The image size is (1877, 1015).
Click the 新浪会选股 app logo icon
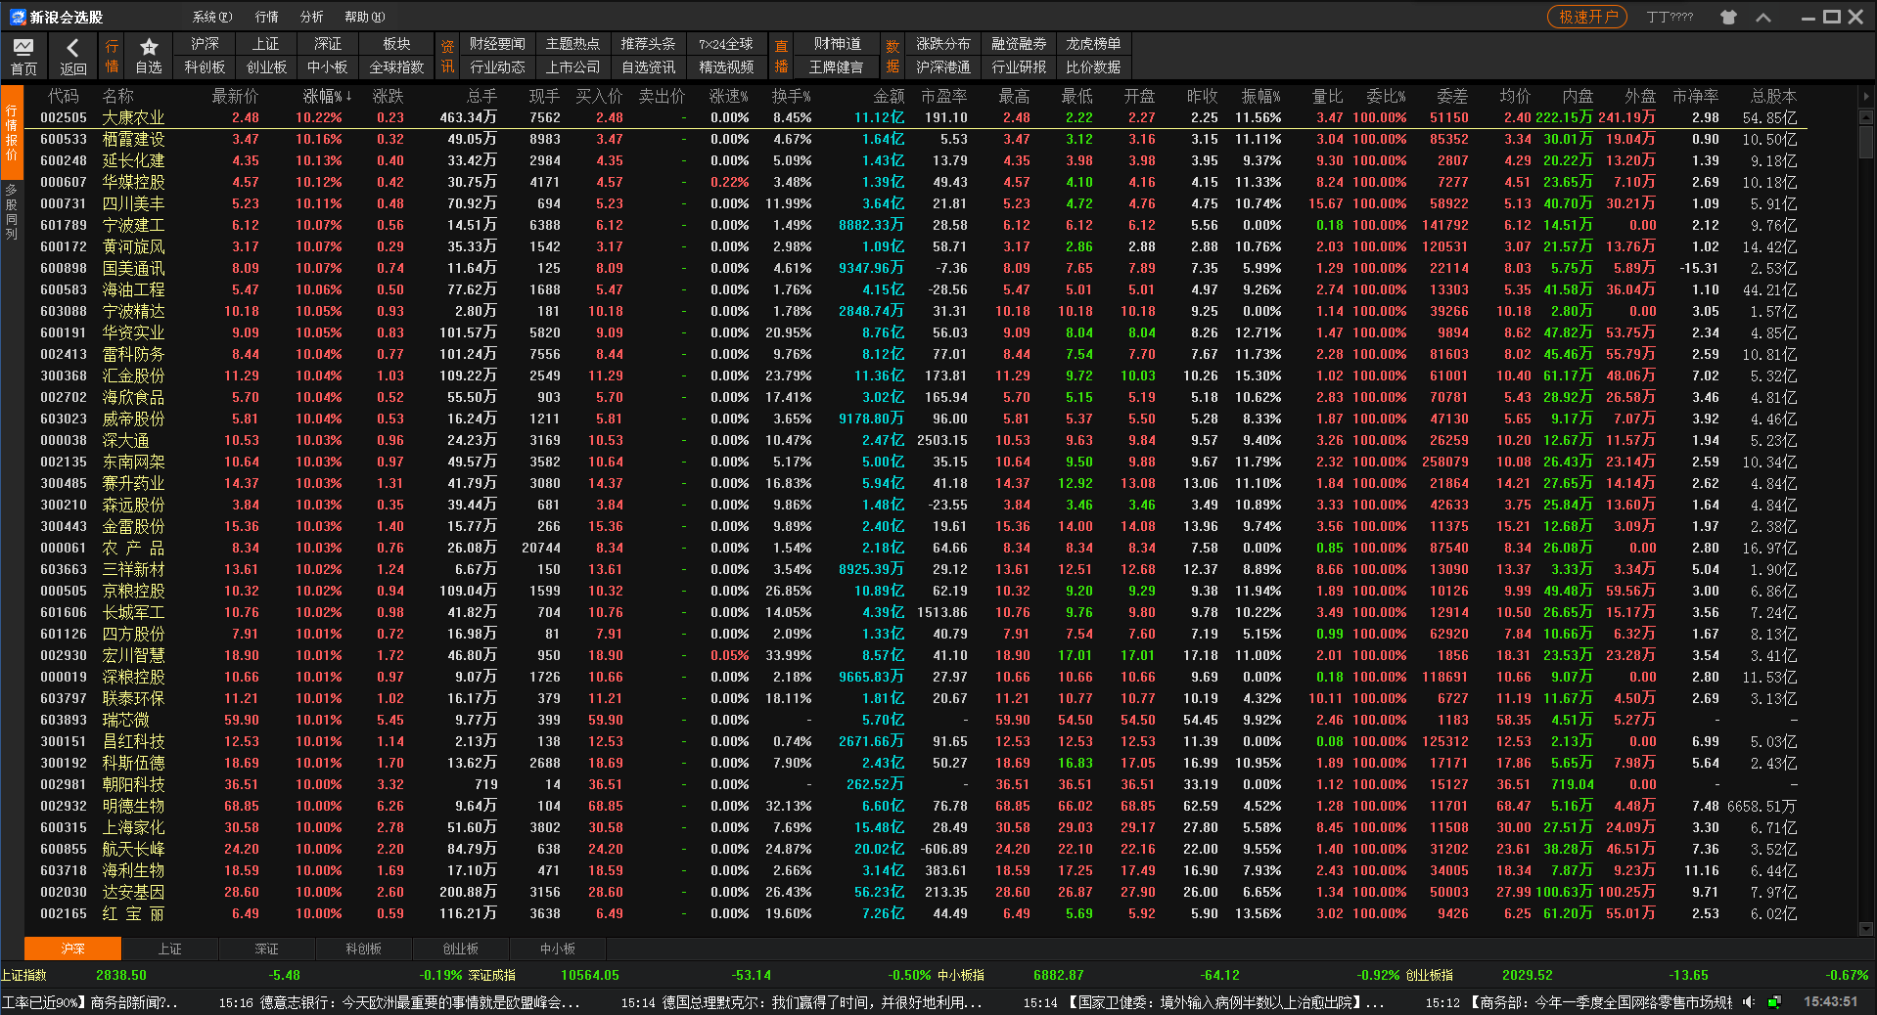(x=18, y=17)
